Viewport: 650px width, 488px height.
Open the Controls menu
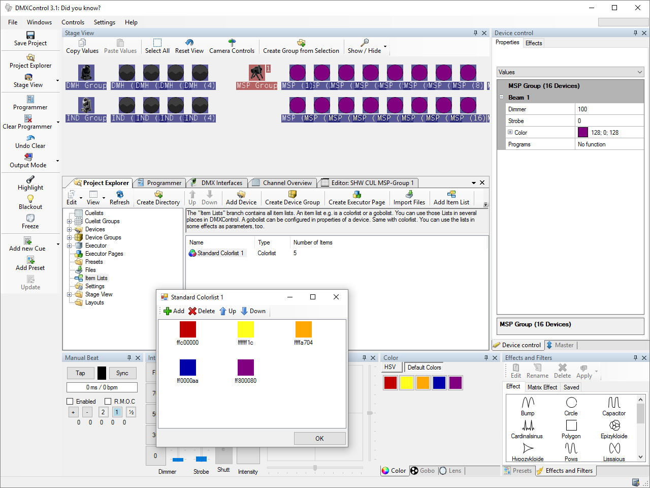point(73,22)
